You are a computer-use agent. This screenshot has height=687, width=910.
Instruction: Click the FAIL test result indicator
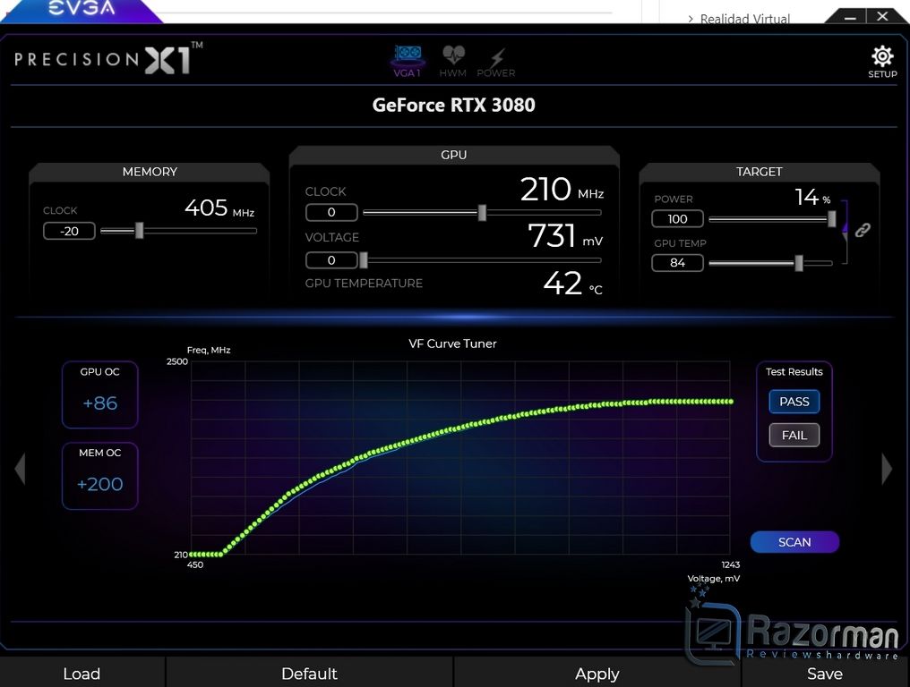[794, 435]
